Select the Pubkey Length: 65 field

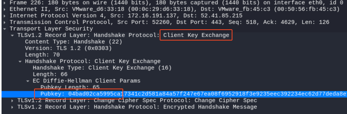click(x=70, y=87)
